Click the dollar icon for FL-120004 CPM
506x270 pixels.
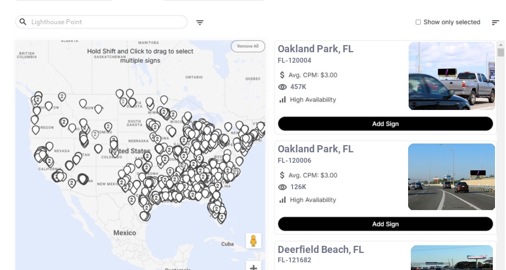tap(282, 75)
